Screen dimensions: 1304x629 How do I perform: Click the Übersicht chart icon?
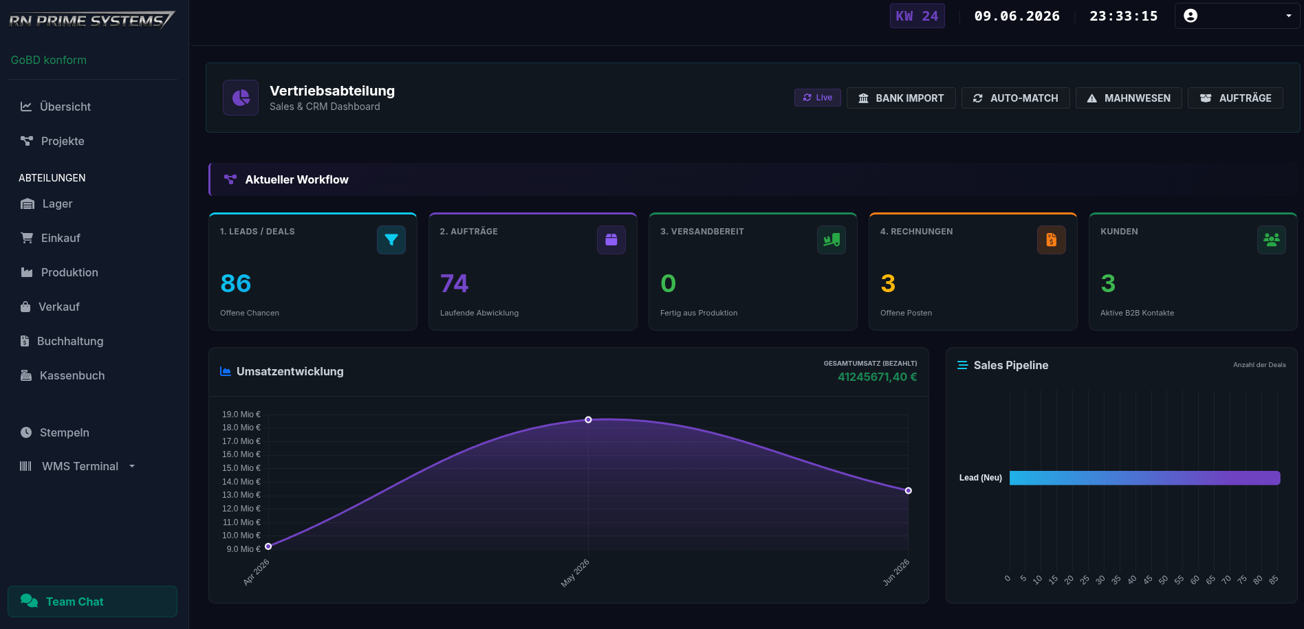26,107
